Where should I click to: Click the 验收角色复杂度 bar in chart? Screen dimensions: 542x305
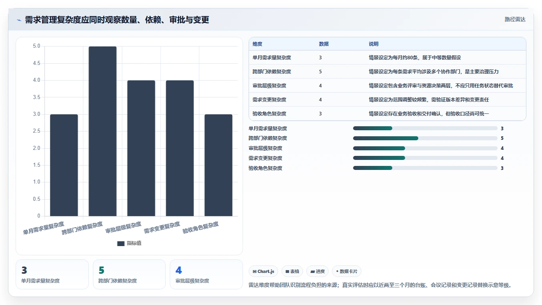coord(219,165)
